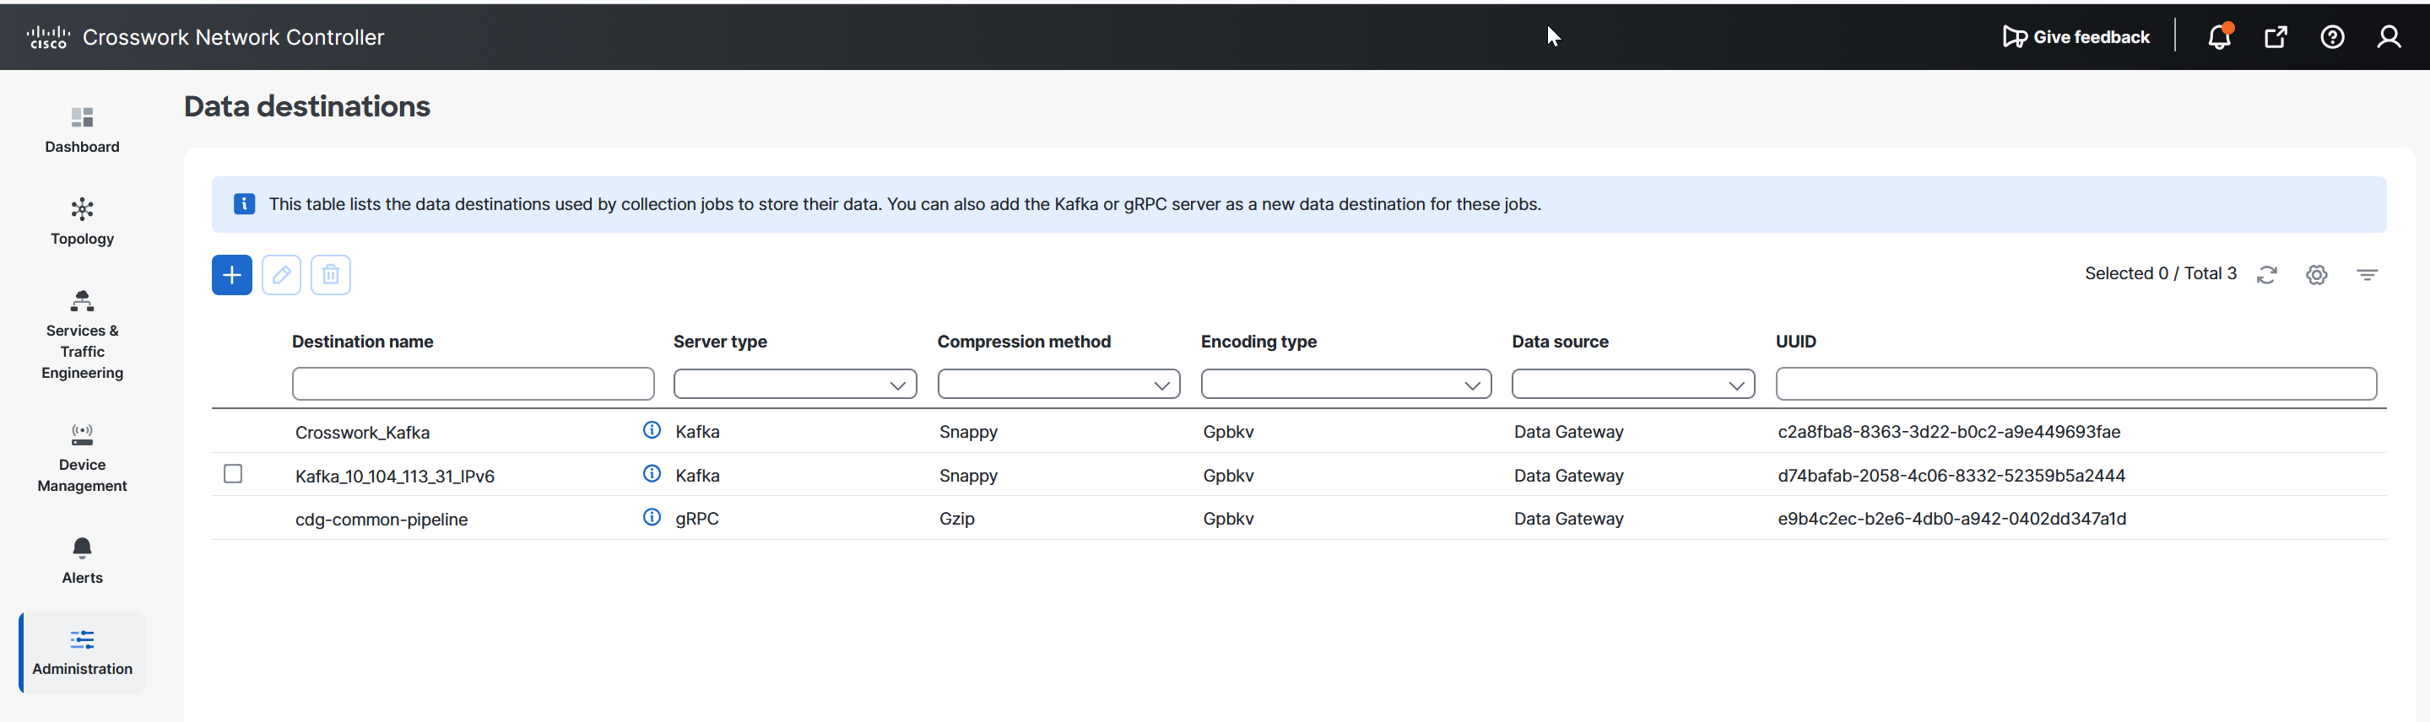Screen dimensions: 2430x722
Task: Select the Kafka_10_104_113_31_IPv6 checkbox
Action: click(233, 474)
